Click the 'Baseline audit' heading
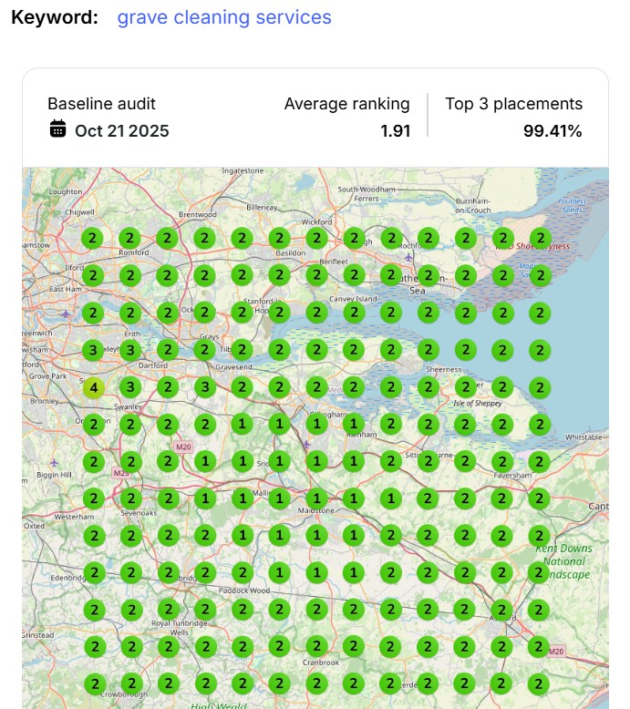630x709 pixels. (101, 104)
